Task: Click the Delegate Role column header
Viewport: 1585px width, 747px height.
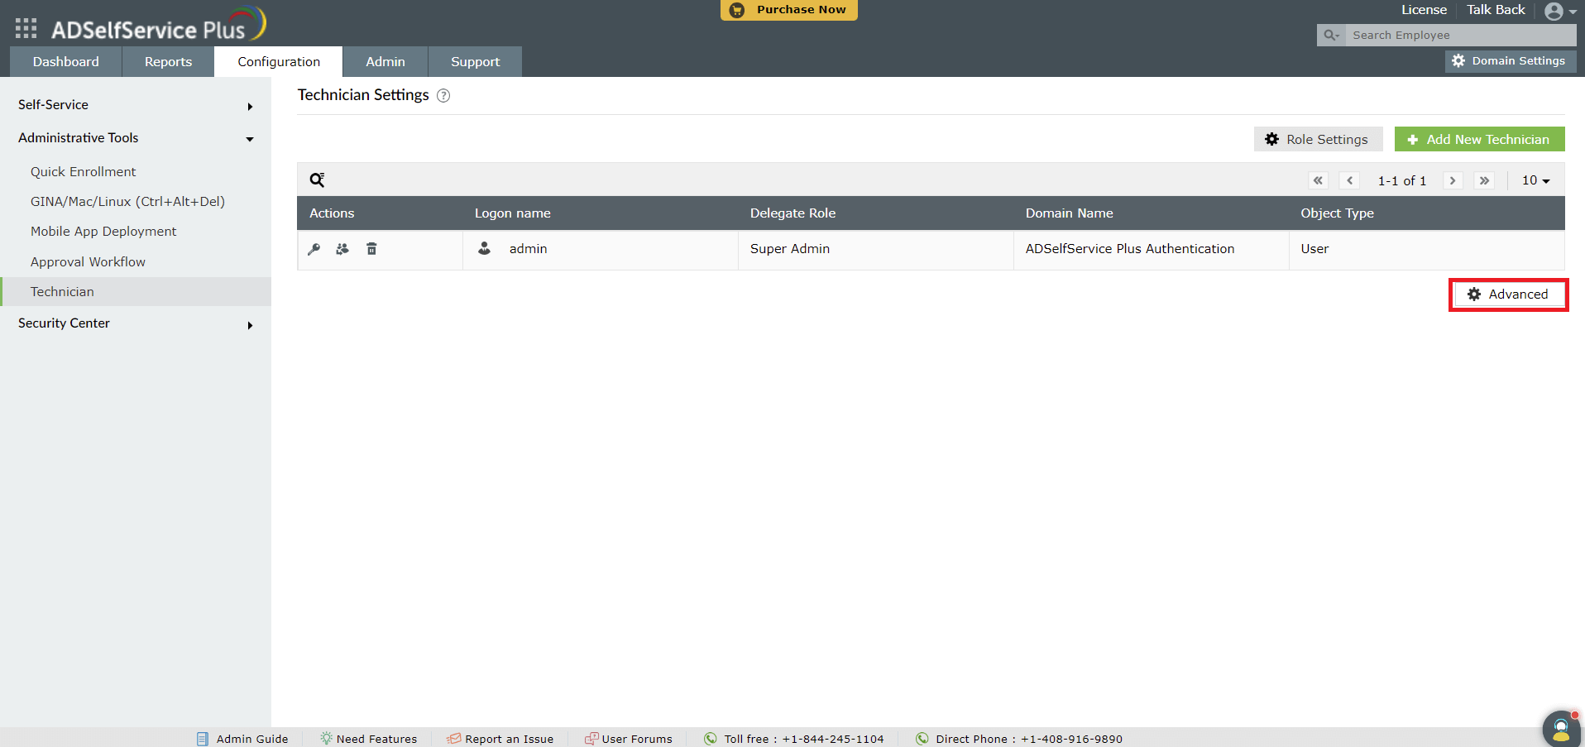Action: (792, 213)
